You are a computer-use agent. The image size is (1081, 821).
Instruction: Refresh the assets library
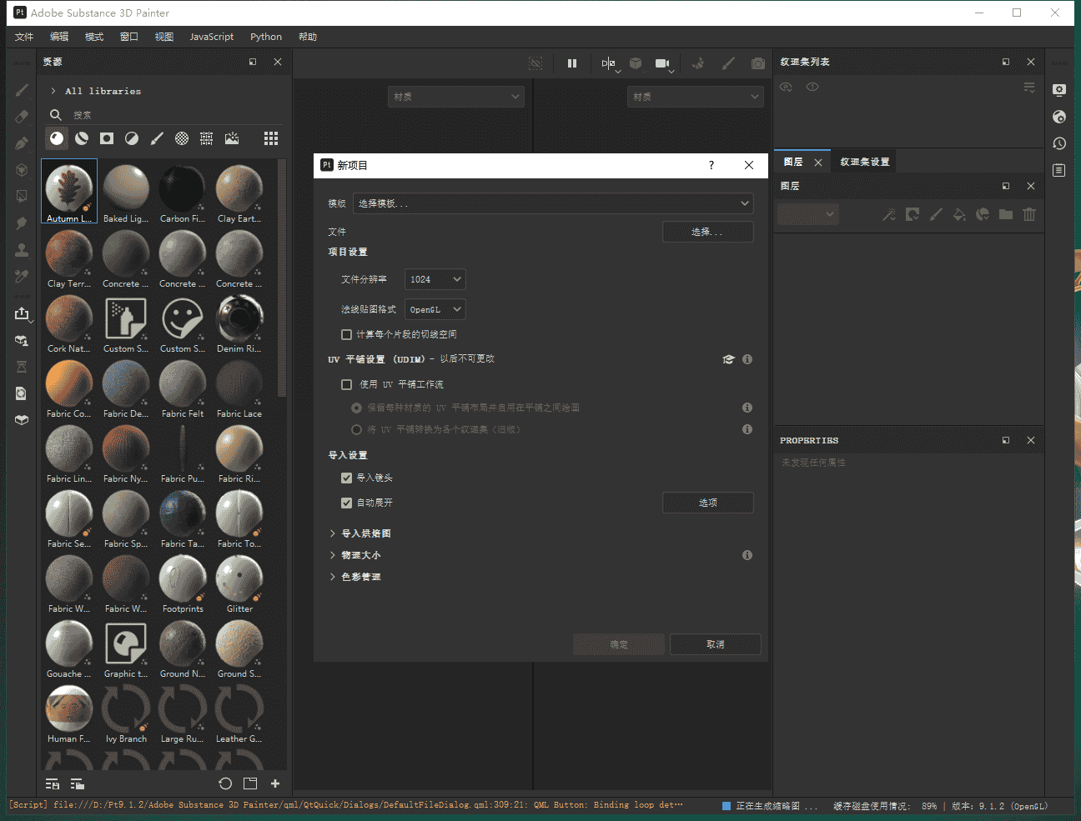coord(225,783)
